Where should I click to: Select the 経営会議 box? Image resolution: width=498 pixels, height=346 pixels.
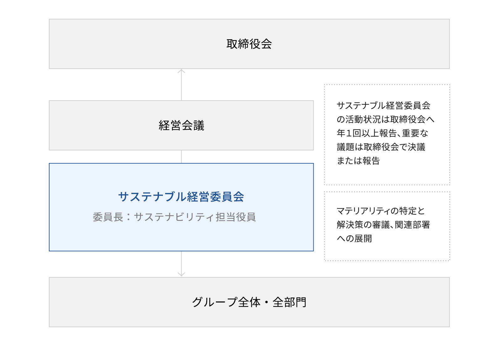pos(181,125)
